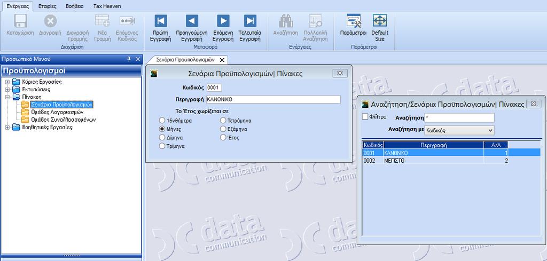The image size is (547, 261).
Task: Switch to Σενάρια Προϋπολογισμών document tab
Action: click(185, 60)
